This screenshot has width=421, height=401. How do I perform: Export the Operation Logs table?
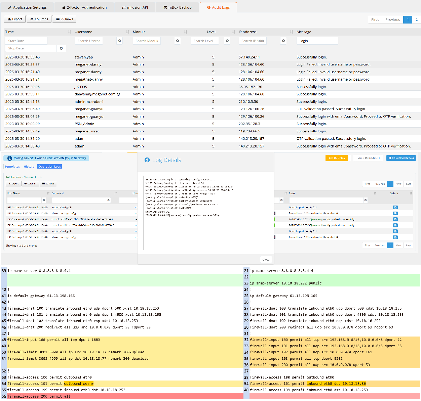pos(13,183)
